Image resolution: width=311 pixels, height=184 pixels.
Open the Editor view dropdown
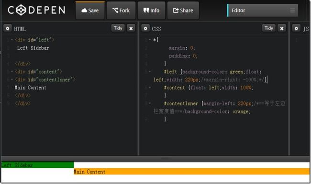(x=262, y=10)
